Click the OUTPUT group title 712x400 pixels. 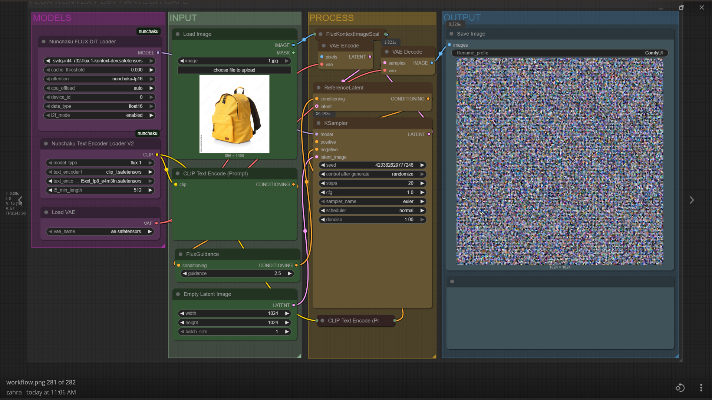[x=462, y=17]
